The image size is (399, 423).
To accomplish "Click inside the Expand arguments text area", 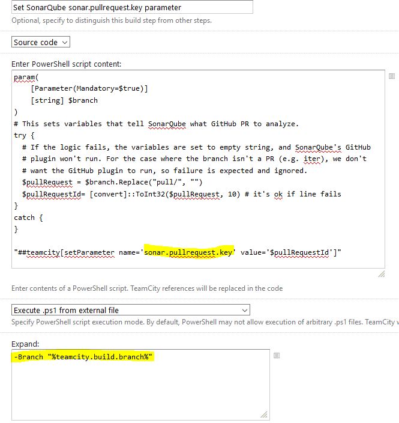I will pyautogui.click(x=140, y=385).
